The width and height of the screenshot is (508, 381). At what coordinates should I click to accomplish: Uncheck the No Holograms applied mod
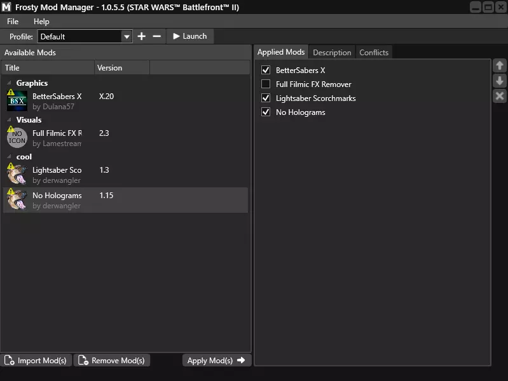click(x=266, y=112)
